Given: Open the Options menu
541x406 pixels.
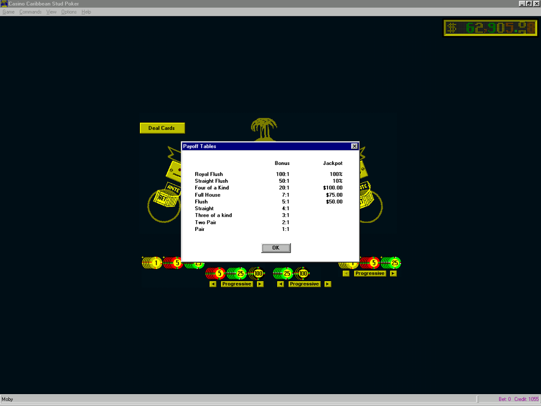Looking at the screenshot, I should [69, 12].
